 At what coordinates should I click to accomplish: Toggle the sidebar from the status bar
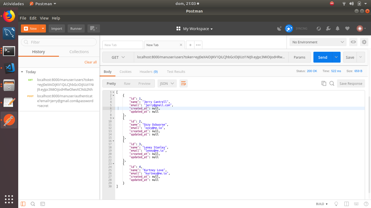click(x=23, y=204)
